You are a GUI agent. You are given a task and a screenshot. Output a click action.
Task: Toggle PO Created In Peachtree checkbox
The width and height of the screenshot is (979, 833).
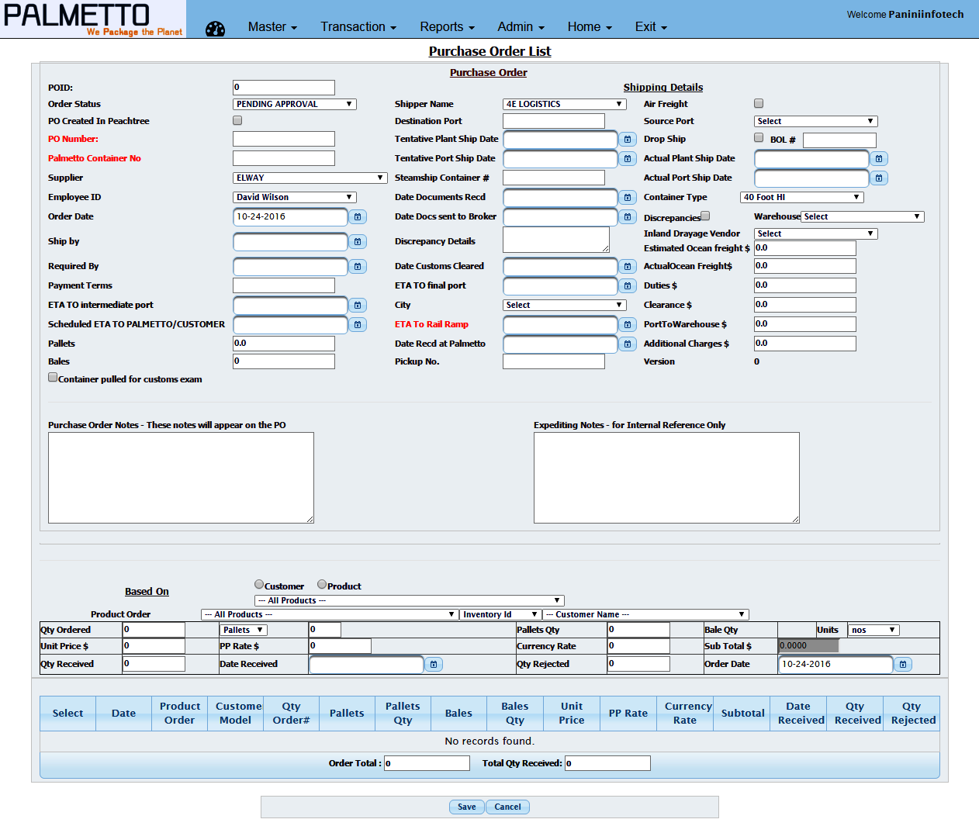237,120
